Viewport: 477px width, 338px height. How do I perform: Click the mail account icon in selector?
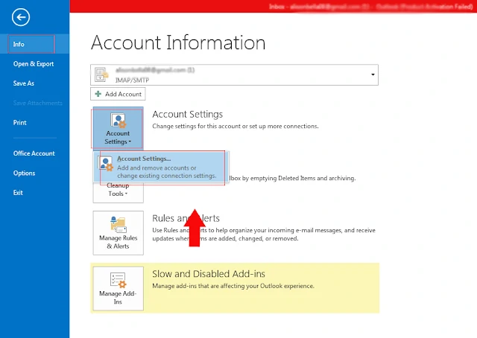(101, 74)
